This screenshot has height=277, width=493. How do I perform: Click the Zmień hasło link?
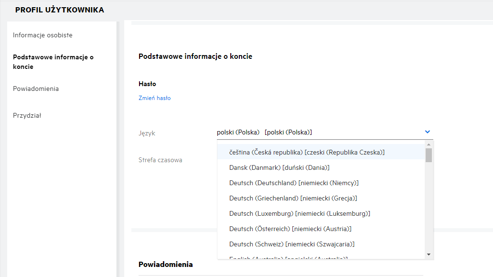tap(154, 98)
